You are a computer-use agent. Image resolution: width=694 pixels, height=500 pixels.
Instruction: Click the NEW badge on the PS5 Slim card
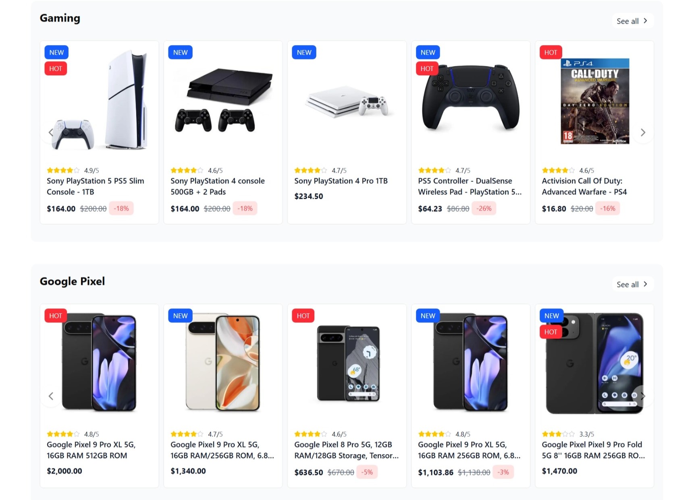pyautogui.click(x=56, y=52)
